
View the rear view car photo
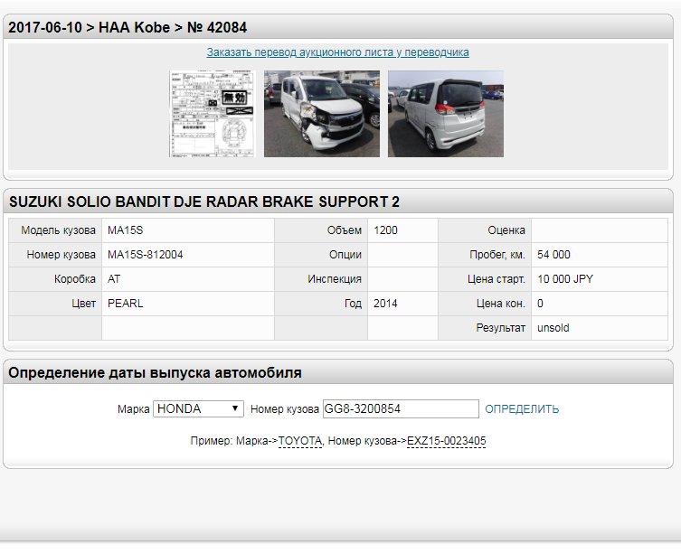[x=446, y=114]
